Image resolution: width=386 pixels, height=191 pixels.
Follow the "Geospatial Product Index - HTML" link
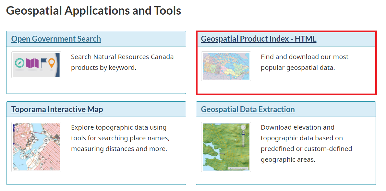point(259,39)
